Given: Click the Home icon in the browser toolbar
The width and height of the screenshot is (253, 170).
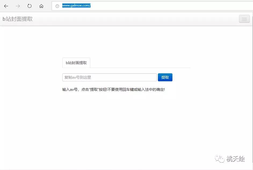Looking at the screenshot, I should [x=41, y=6].
